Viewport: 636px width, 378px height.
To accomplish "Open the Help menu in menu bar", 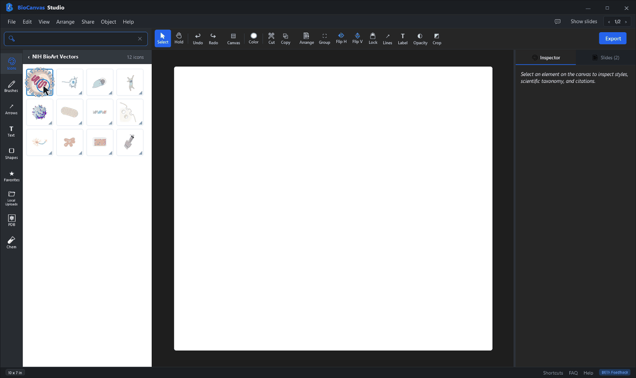I will (x=128, y=22).
